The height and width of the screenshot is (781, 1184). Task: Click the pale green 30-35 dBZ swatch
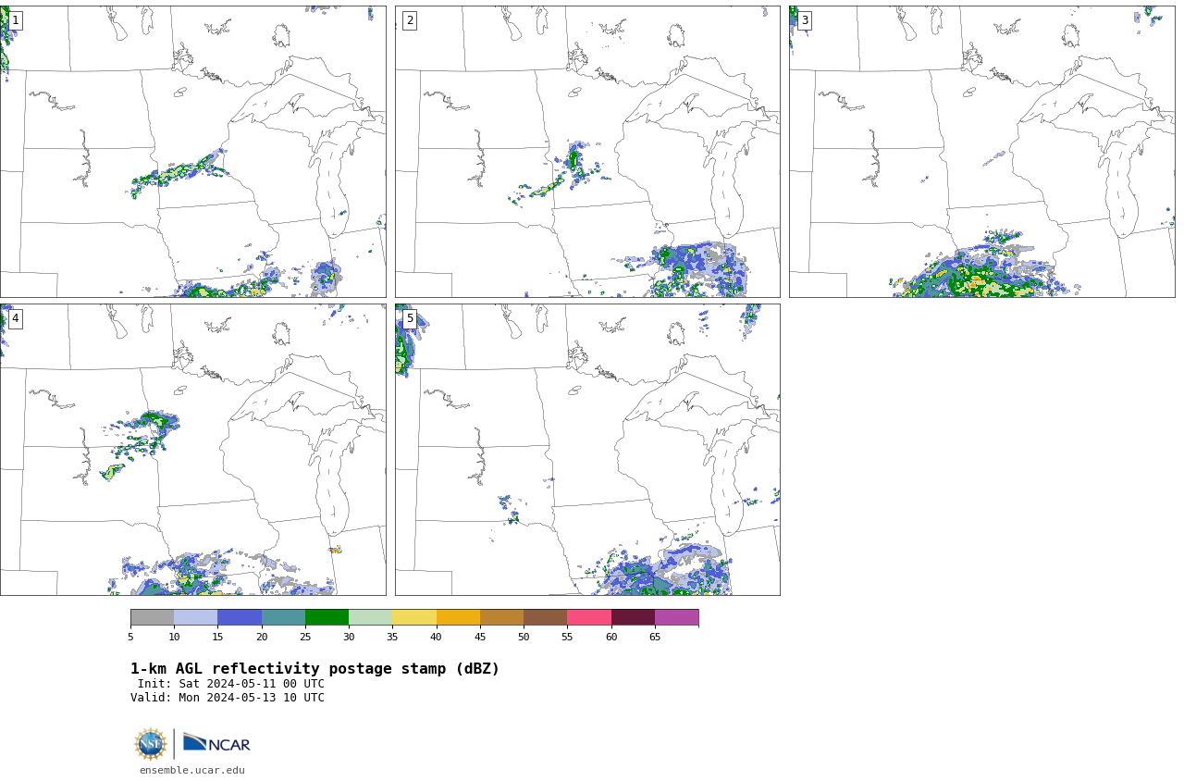371,617
